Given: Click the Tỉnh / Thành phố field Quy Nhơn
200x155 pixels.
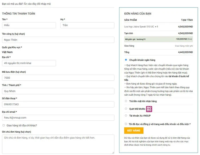Looking at the screenshot, I should point(58,91).
